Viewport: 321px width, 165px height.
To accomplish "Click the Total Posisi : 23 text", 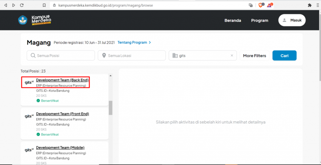I will click(x=33, y=71).
